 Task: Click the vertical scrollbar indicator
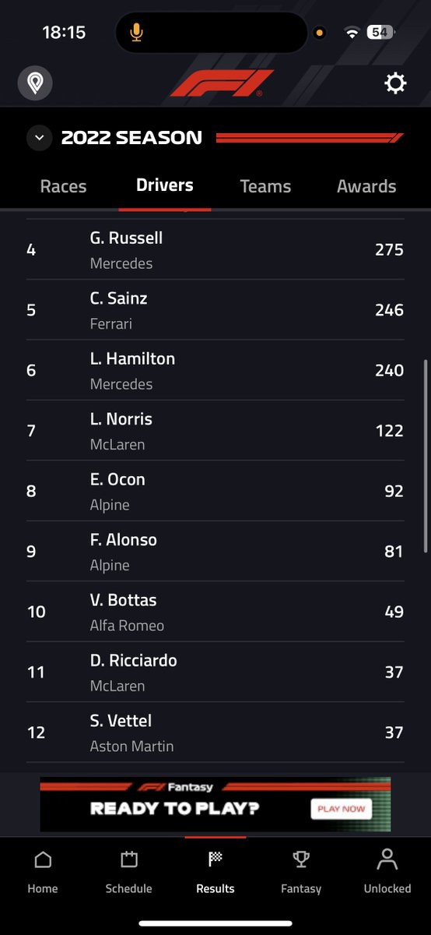(x=425, y=456)
